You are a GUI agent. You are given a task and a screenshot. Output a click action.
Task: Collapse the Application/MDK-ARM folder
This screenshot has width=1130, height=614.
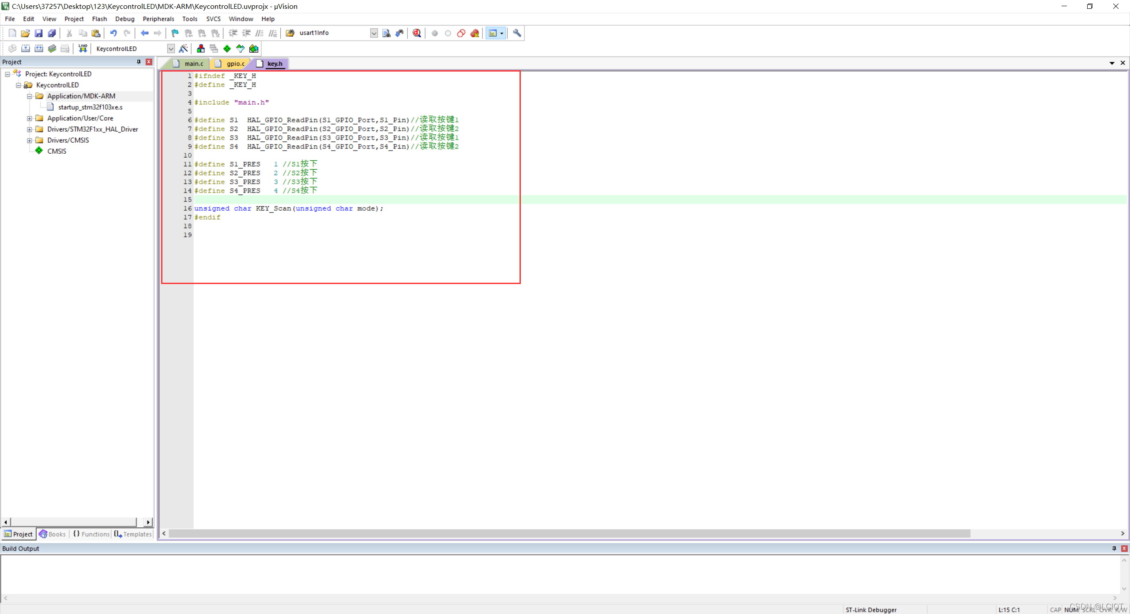pyautogui.click(x=30, y=96)
